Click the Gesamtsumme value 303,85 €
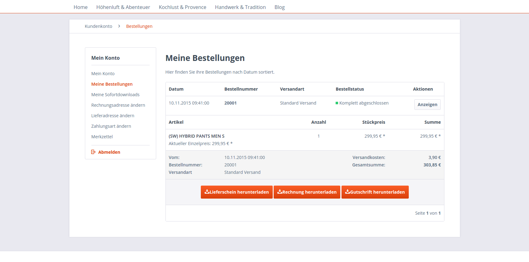 (432, 165)
